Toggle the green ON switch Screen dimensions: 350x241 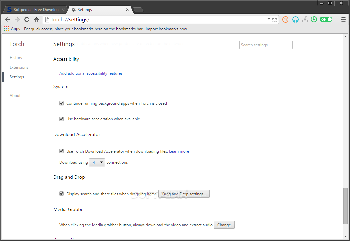(x=326, y=19)
